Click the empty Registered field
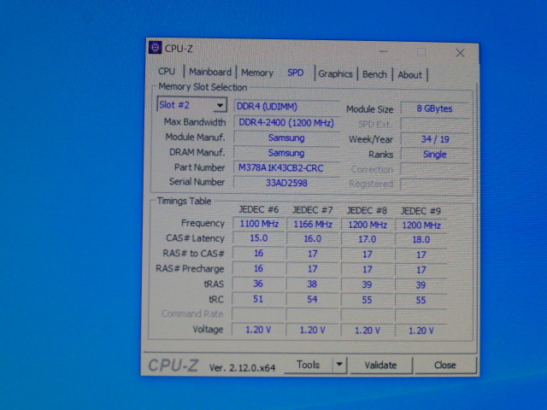Image resolution: width=547 pixels, height=410 pixels. pyautogui.click(x=434, y=184)
